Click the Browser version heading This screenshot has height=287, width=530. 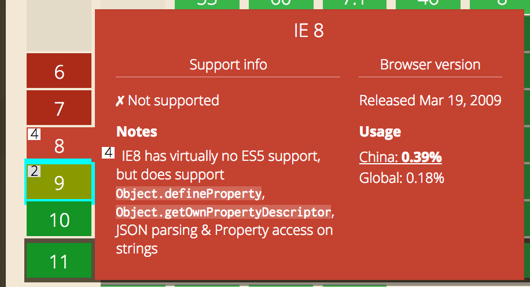pyautogui.click(x=430, y=64)
